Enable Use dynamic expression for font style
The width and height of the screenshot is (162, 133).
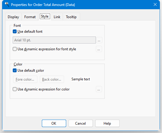tap(15, 49)
